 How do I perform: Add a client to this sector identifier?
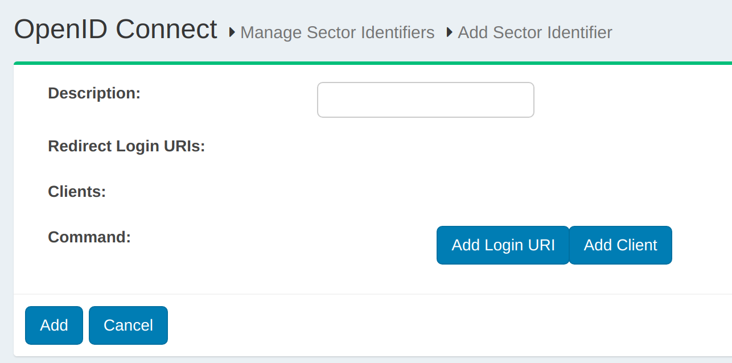pos(620,245)
